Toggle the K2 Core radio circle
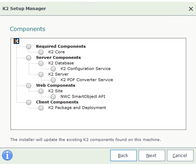 [41, 52]
